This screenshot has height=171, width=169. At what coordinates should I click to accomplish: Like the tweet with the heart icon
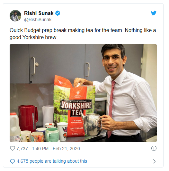(12, 149)
